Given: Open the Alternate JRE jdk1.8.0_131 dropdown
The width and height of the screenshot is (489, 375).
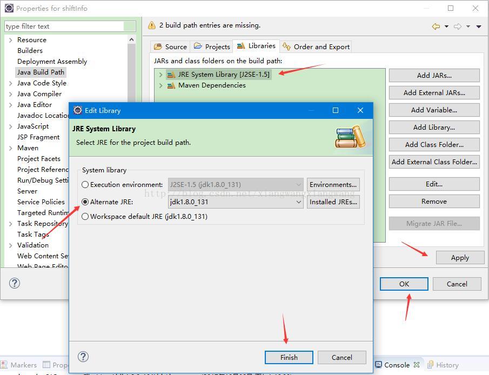Looking at the screenshot, I should tap(236, 202).
